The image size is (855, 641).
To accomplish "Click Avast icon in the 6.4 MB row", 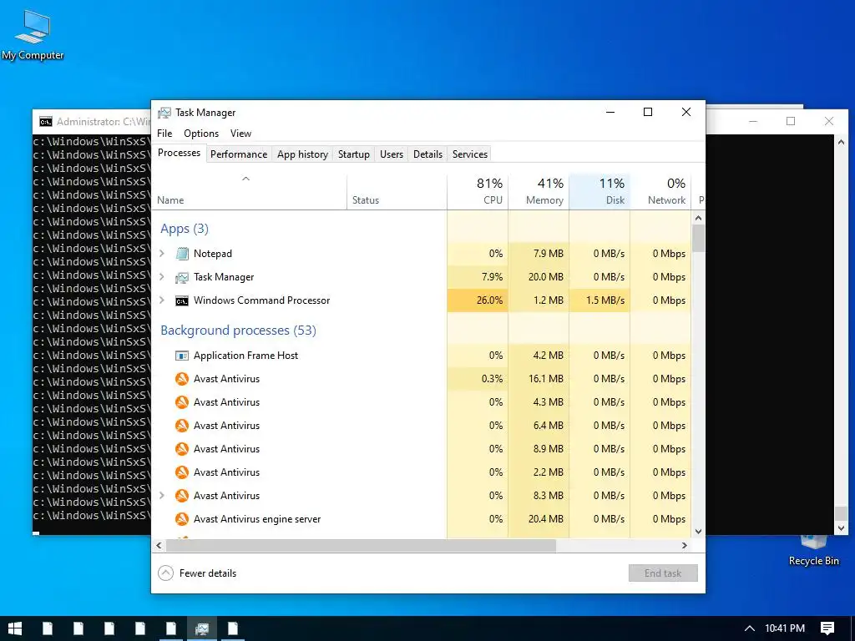I will click(x=181, y=426).
